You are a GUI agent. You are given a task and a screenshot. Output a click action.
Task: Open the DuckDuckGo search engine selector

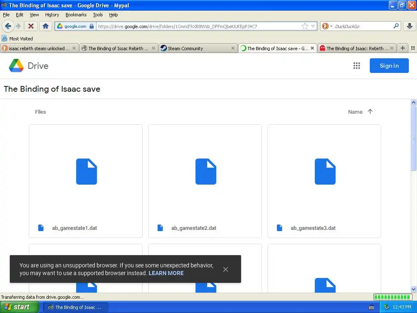point(327,26)
